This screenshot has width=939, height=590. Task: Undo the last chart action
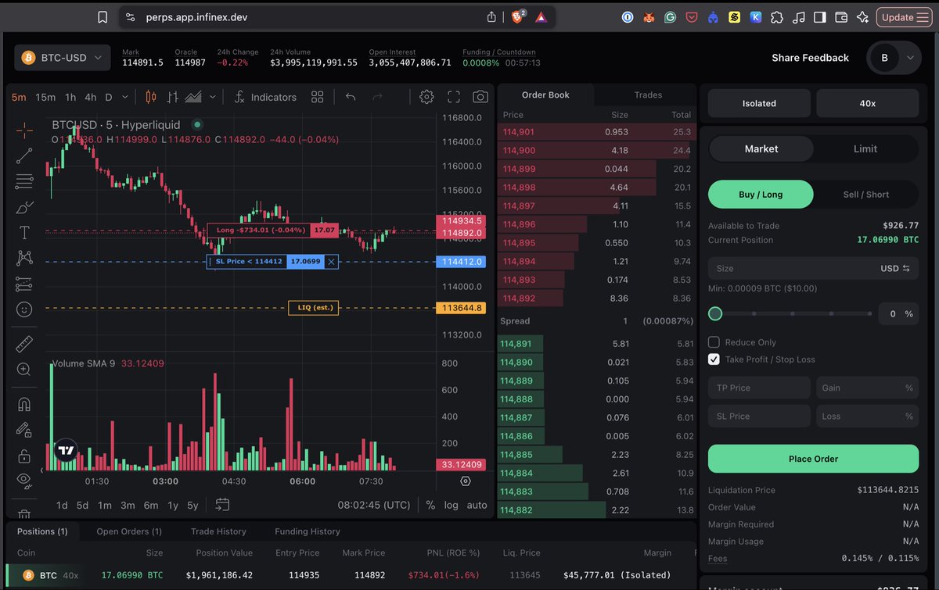pyautogui.click(x=351, y=97)
